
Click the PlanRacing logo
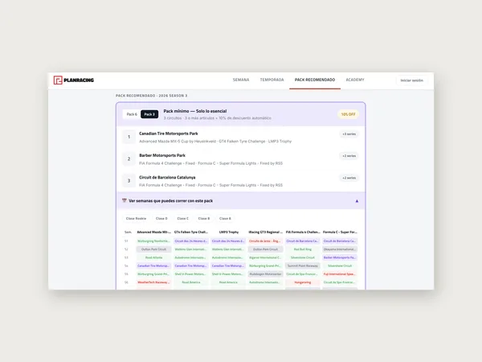73,80
